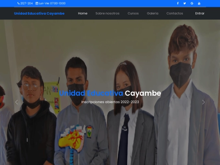Click the phone icon in top bar
This screenshot has height=165, width=220.
[18, 3]
